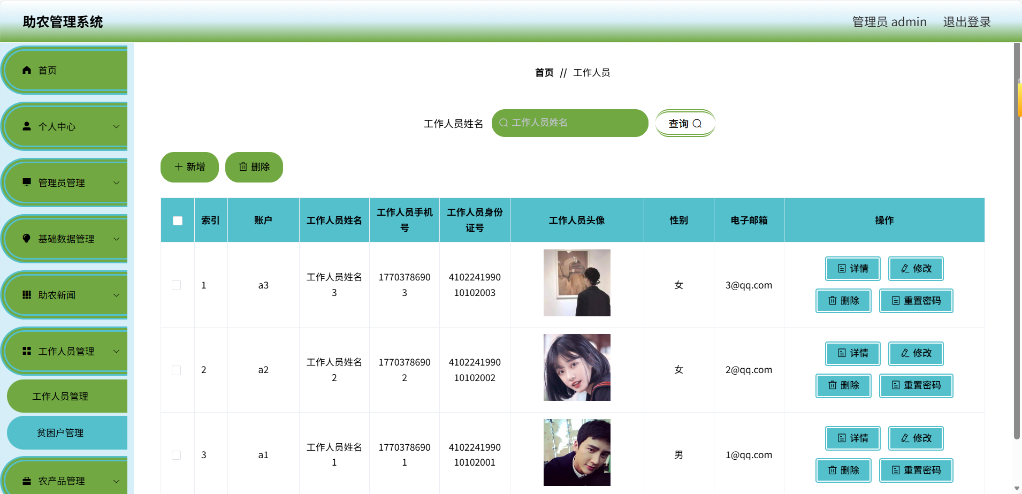Image resolution: width=1022 pixels, height=494 pixels.
Task: Open the 贫困户管理 submenu item
Action: 67,432
